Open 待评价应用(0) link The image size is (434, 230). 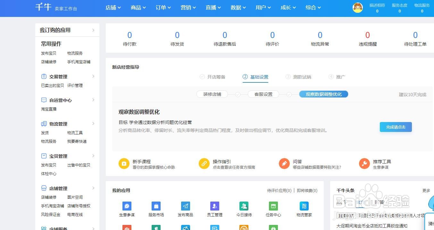point(280,190)
